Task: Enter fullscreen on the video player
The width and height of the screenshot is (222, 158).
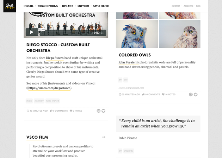Action: point(103,33)
